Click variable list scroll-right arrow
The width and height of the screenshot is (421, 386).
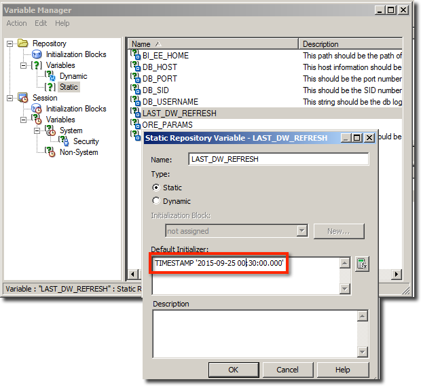coord(397,275)
